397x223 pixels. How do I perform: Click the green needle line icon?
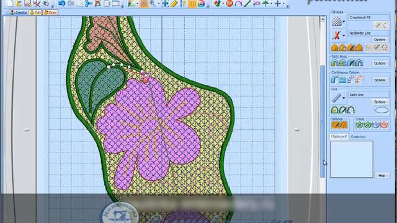coord(247,3)
